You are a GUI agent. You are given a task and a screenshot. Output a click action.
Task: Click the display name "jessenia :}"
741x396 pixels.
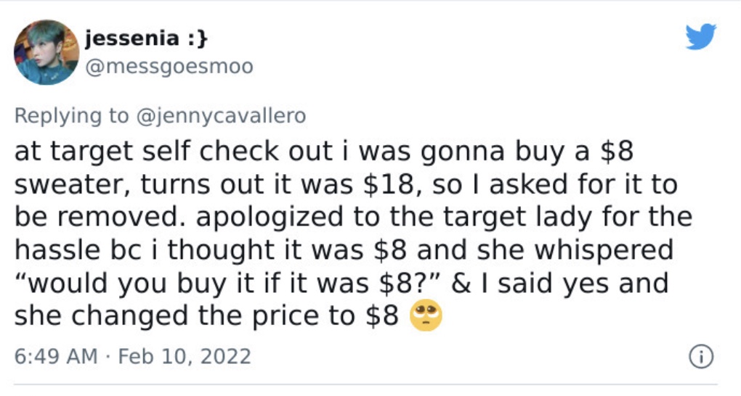click(x=146, y=38)
